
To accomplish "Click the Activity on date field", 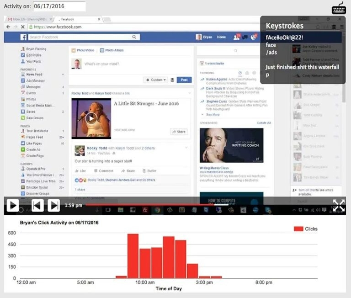I will click(x=59, y=6).
